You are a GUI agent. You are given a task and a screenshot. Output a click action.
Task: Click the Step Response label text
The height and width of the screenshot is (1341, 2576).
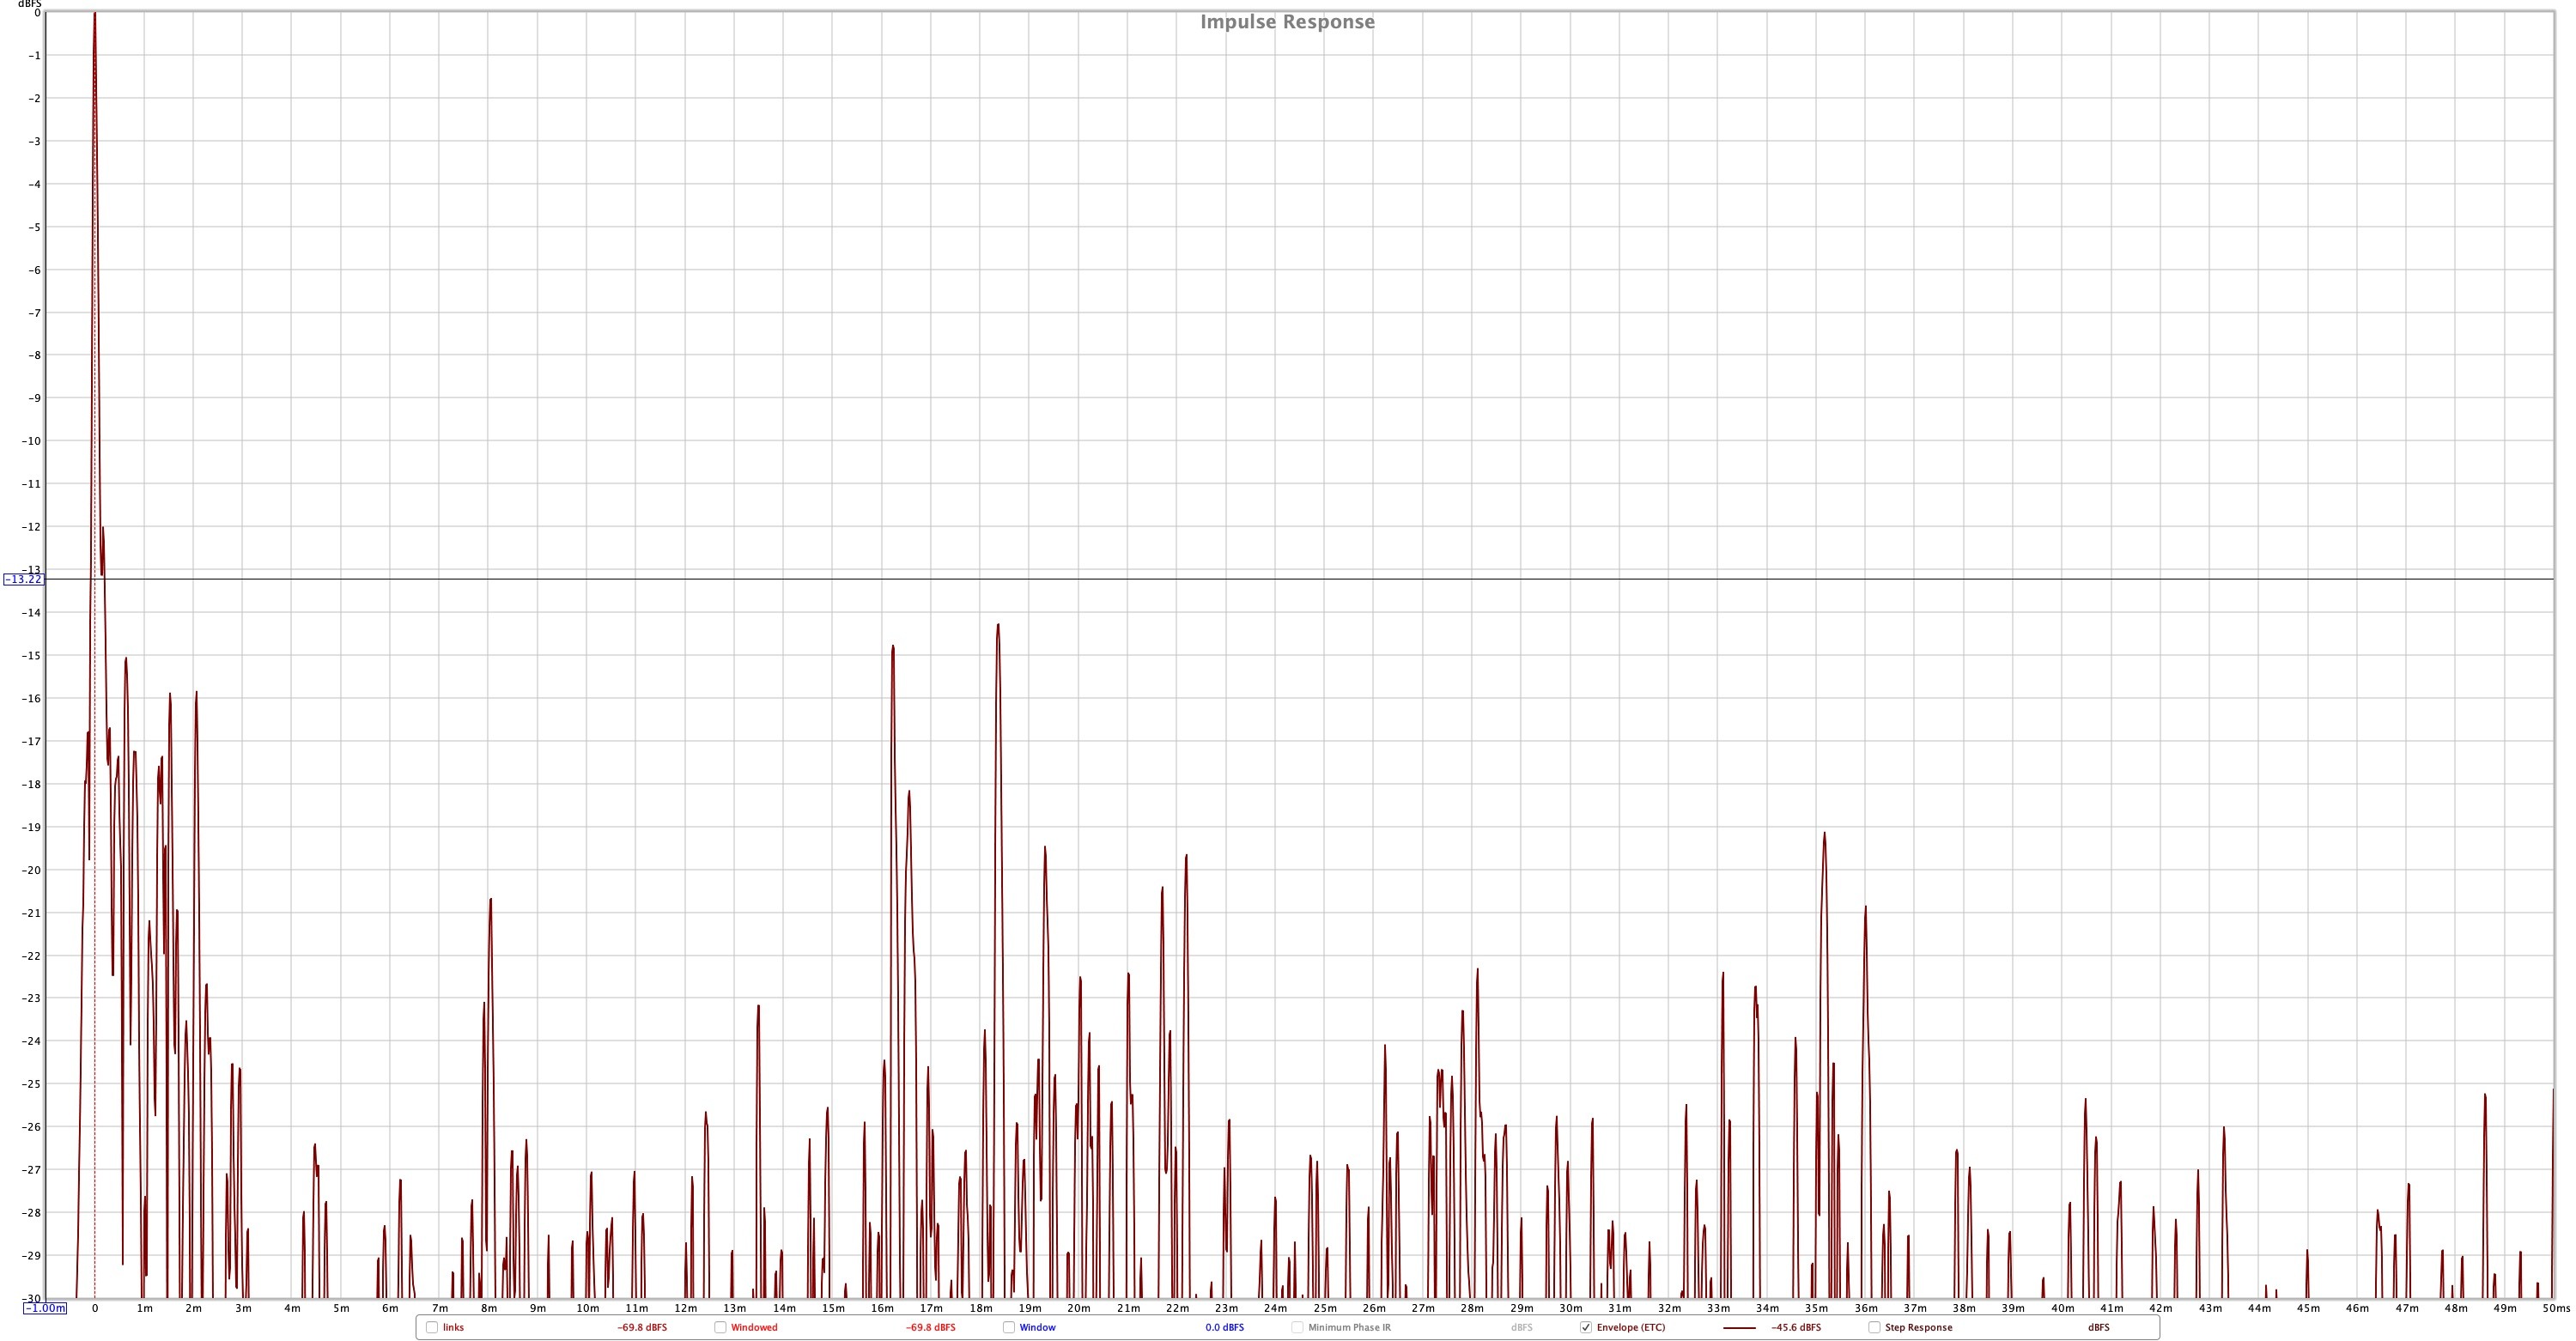[x=1918, y=1328]
